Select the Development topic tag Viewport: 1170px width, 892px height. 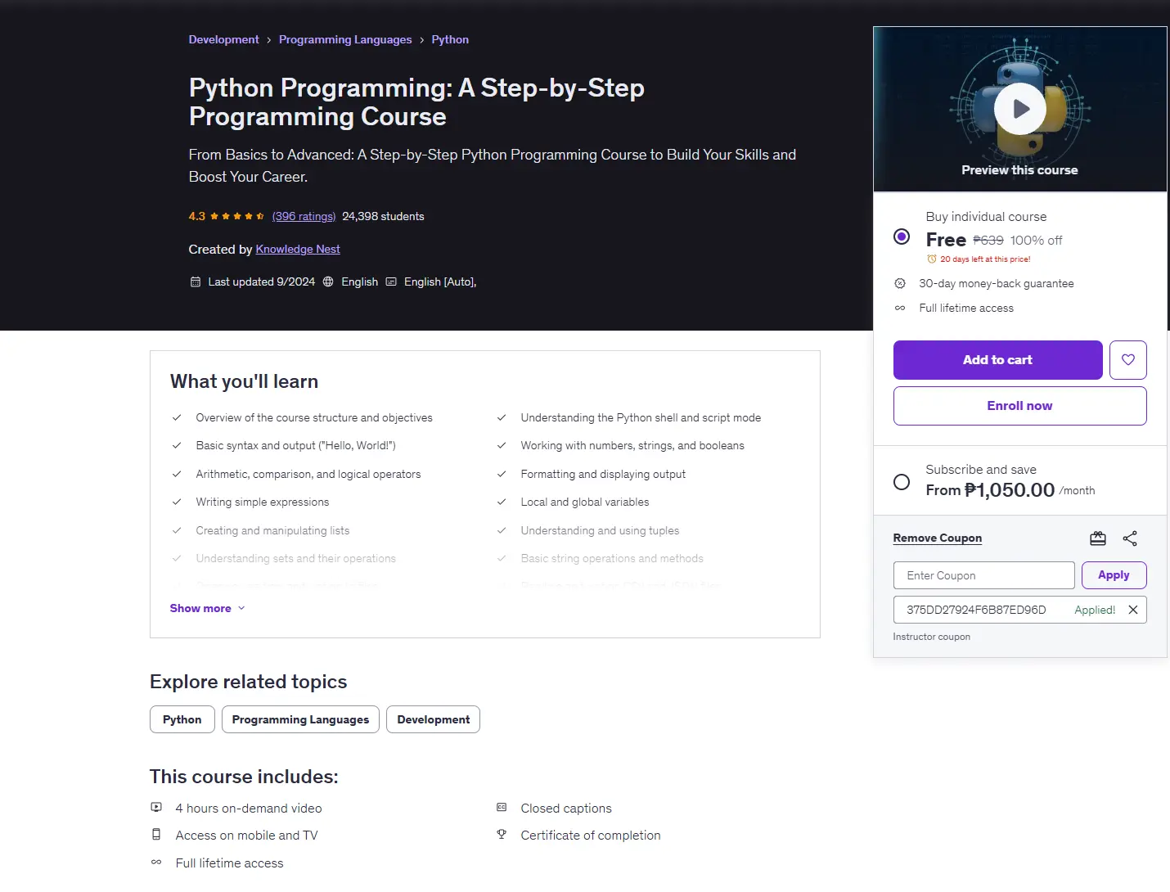(x=433, y=719)
